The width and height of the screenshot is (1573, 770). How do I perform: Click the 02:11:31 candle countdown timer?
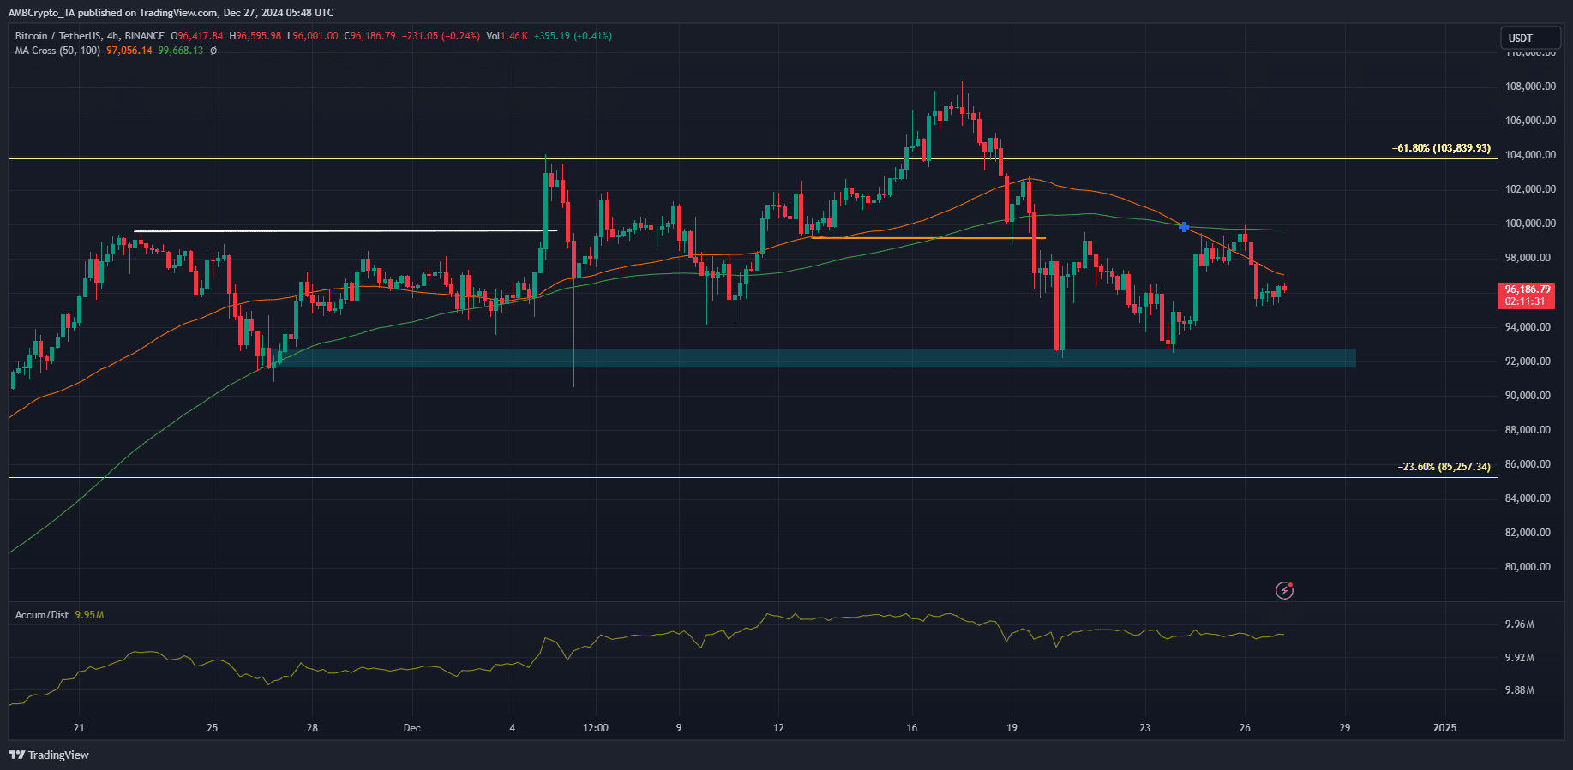pyautogui.click(x=1526, y=302)
